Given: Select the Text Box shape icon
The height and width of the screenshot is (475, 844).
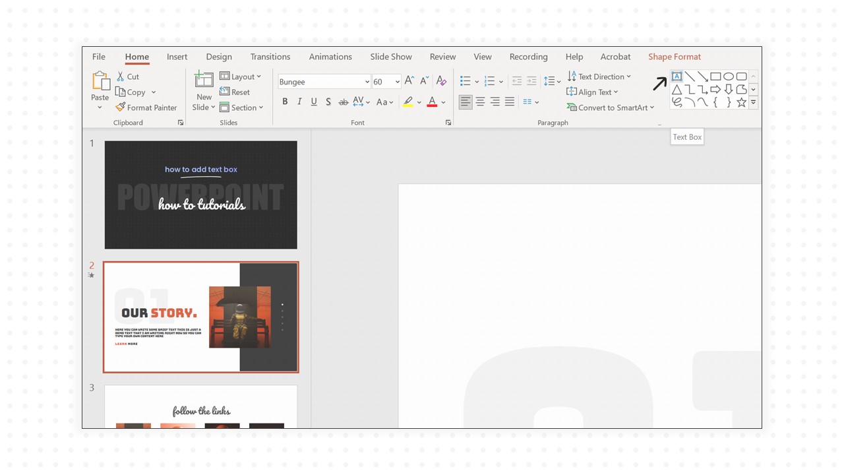Looking at the screenshot, I should click(677, 77).
